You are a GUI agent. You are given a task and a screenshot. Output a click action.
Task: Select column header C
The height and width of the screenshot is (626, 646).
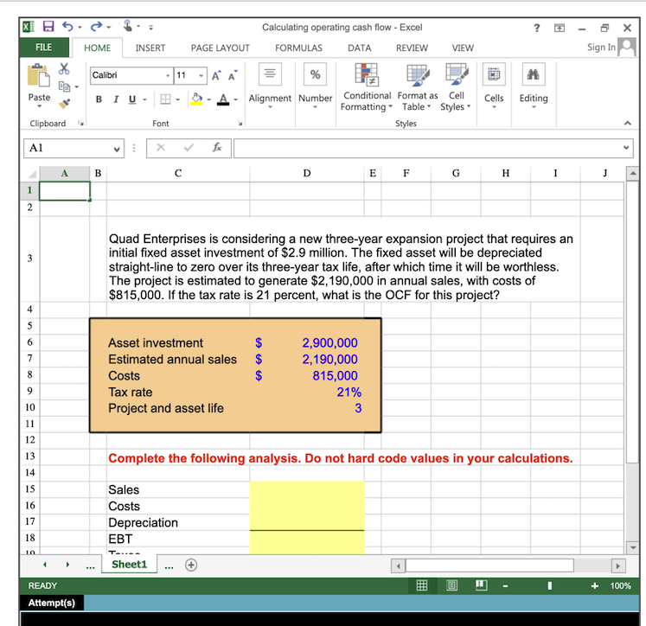(178, 173)
